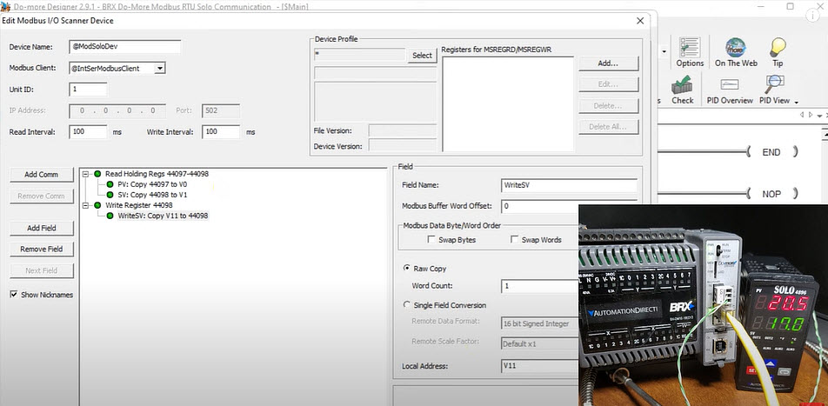Click the Device Profile Select button

pos(422,56)
